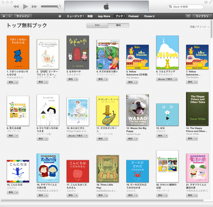Viewport: 213px width, 207px height.
Task: Switch to Podcast tab
Action: click(133, 16)
